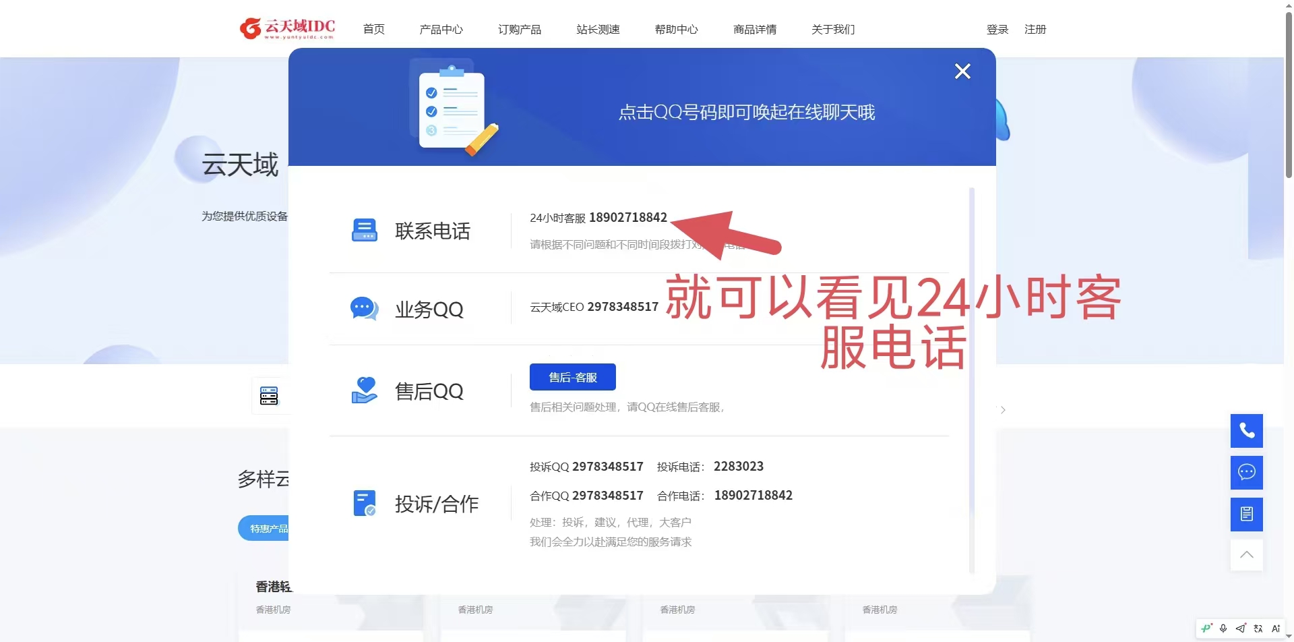The height and width of the screenshot is (642, 1294).
Task: Click the 注册 link
Action: pos(1035,30)
